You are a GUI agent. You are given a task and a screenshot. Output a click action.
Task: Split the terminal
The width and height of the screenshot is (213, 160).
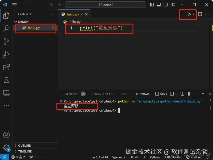pos(182,94)
